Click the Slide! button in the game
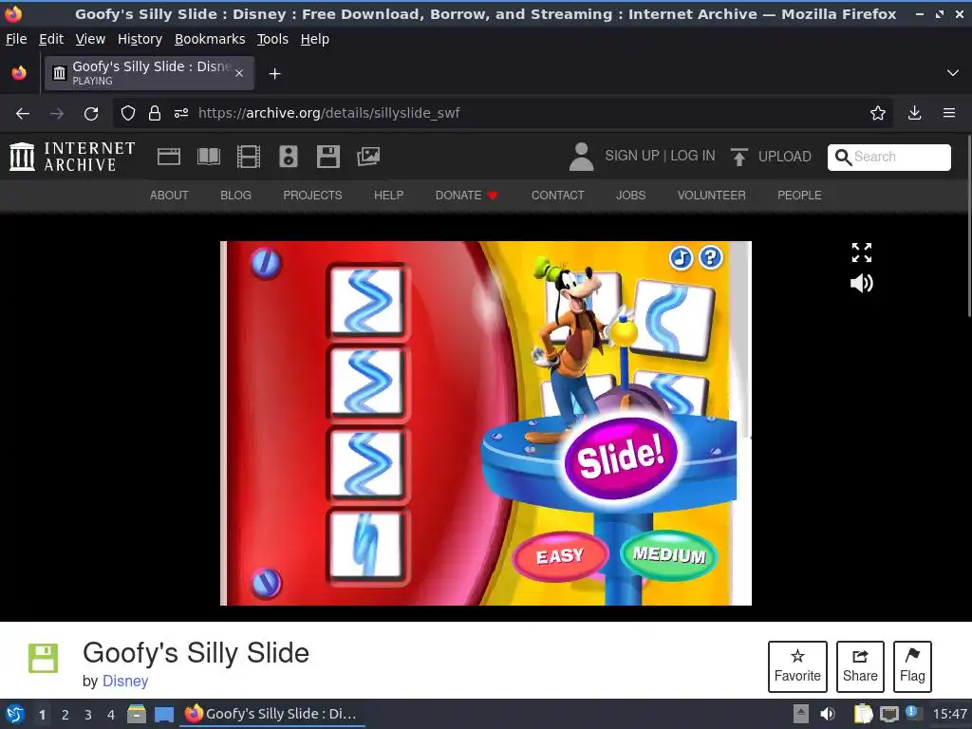 (x=620, y=458)
